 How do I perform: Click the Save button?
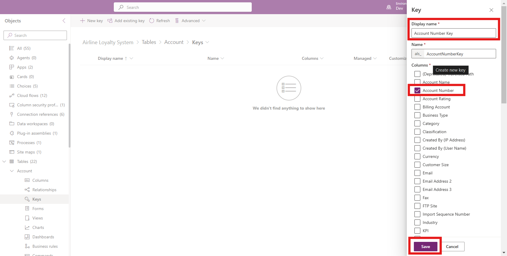coord(425,247)
